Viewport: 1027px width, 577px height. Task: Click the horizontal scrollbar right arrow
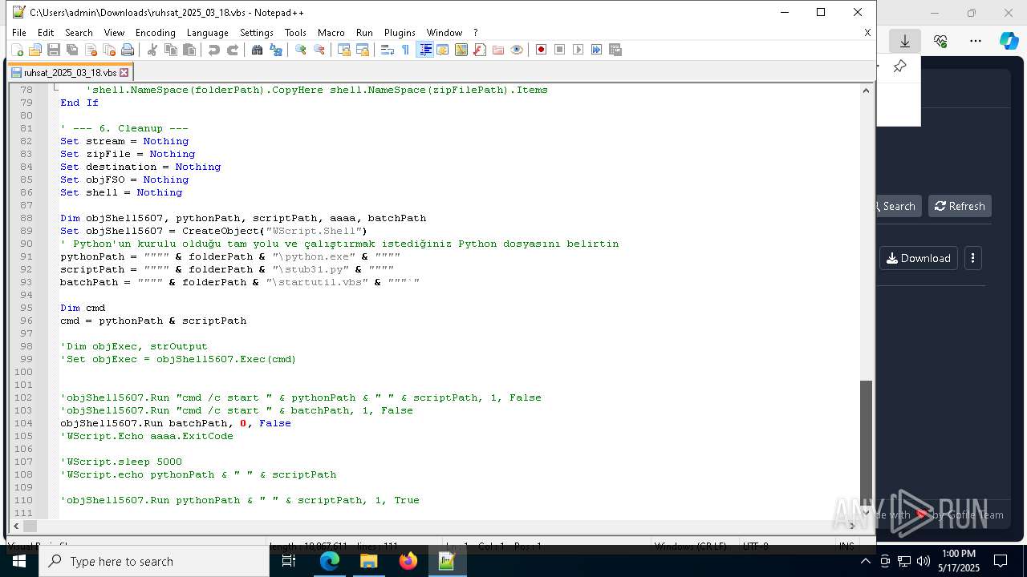tap(852, 526)
